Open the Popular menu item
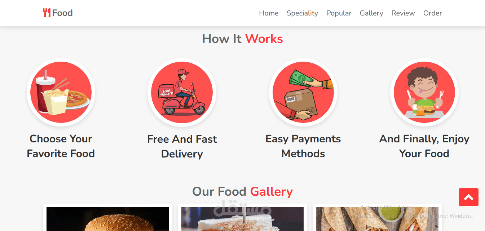The image size is (485, 231). [x=339, y=13]
